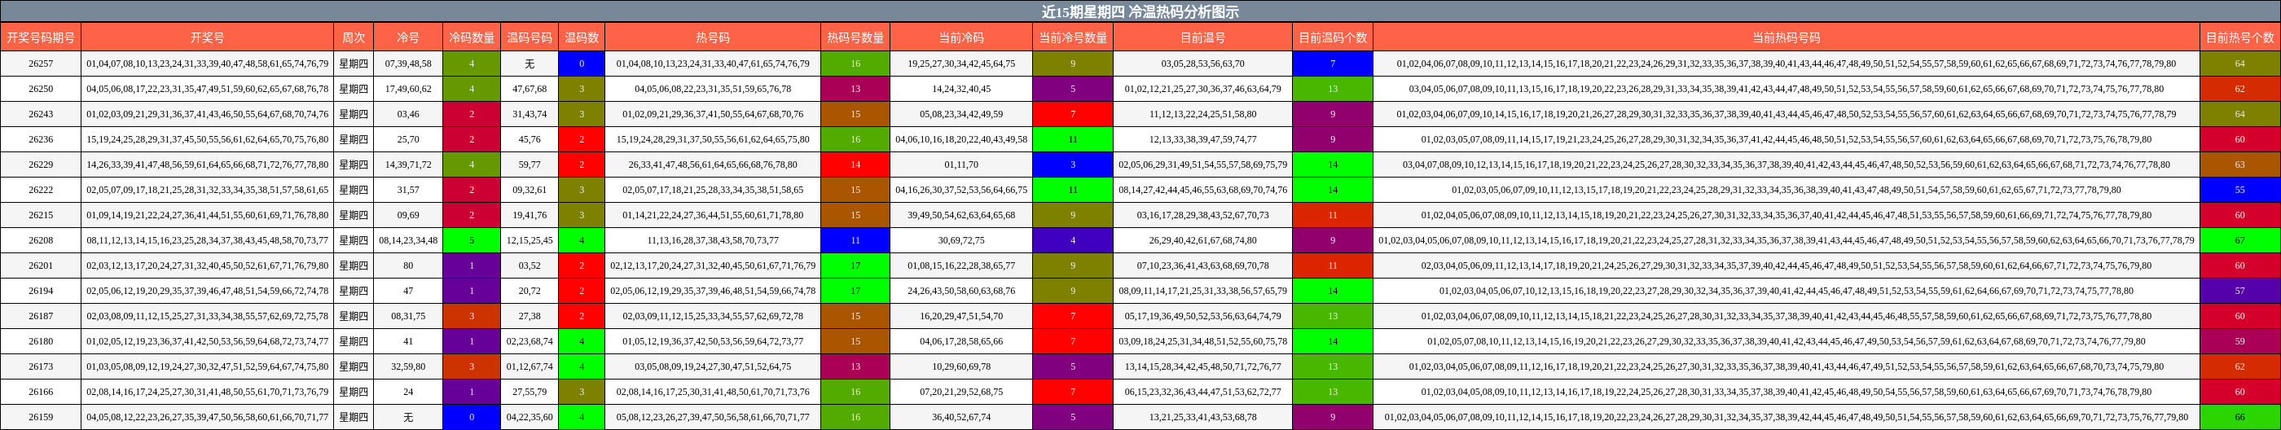Click period number cell 26180
Screen dimensions: 2281x430
pyautogui.click(x=41, y=340)
